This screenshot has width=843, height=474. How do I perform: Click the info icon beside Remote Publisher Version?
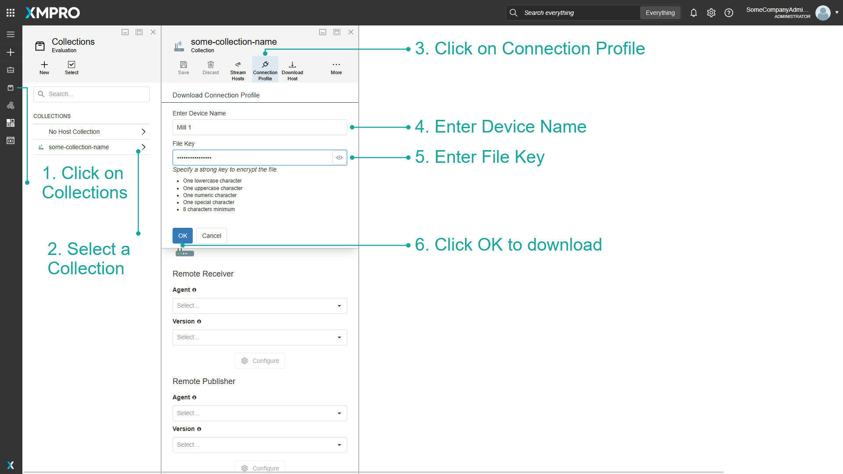point(199,429)
